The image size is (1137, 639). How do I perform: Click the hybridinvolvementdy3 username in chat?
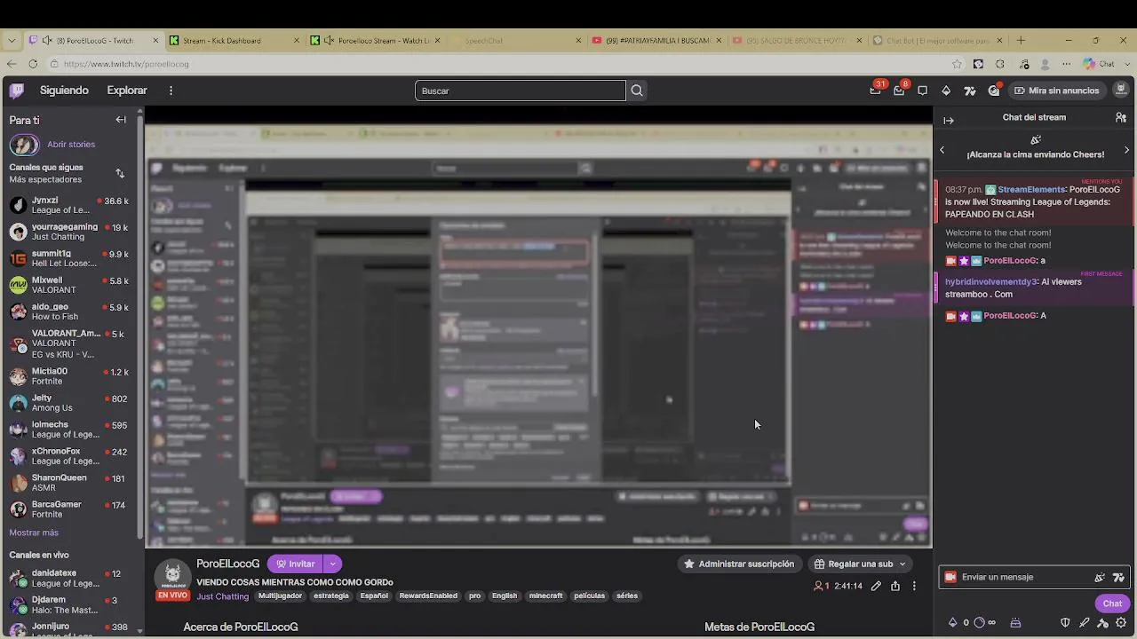991,282
